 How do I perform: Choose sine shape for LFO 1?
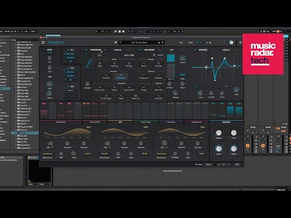[x=48, y=137]
